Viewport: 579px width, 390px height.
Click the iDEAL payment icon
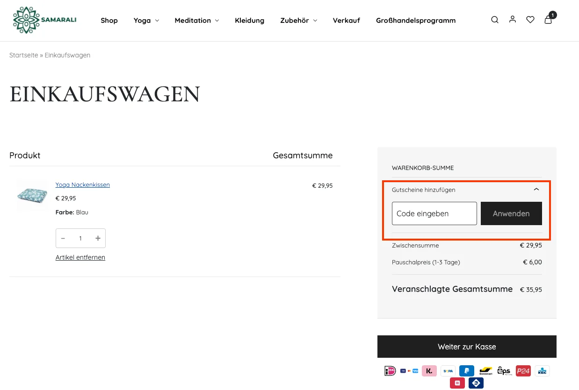[x=390, y=370]
